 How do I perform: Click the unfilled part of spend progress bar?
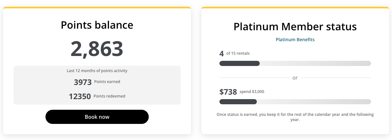tap(314, 102)
